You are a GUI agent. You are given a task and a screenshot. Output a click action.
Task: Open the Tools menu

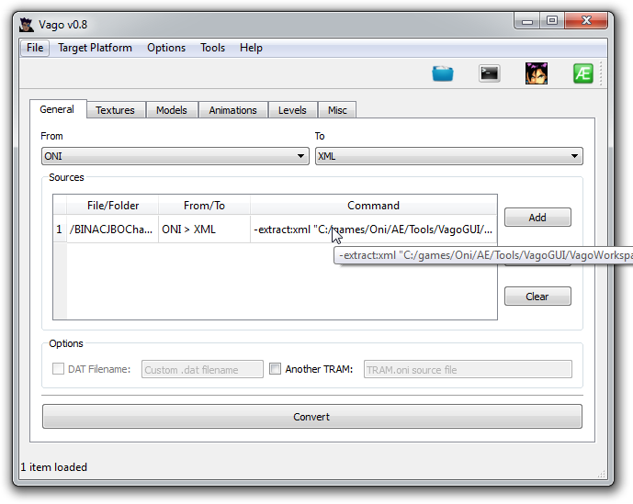point(212,48)
